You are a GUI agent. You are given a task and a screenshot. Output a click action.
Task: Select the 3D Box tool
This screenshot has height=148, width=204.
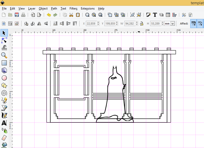(x=4, y=70)
